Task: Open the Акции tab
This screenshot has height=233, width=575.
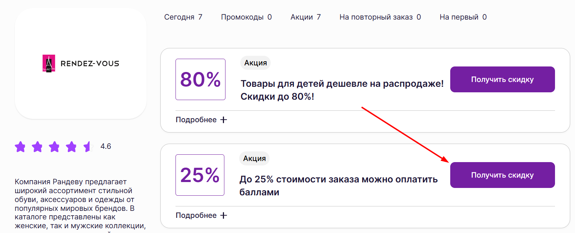Action: point(305,17)
